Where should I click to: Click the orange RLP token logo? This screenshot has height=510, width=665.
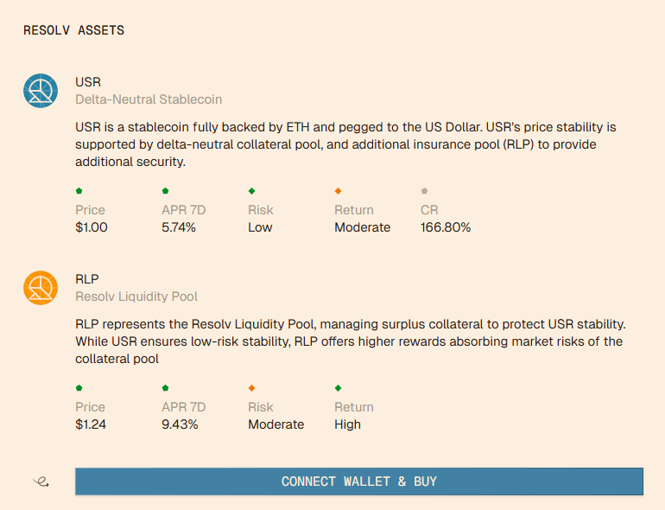click(41, 288)
